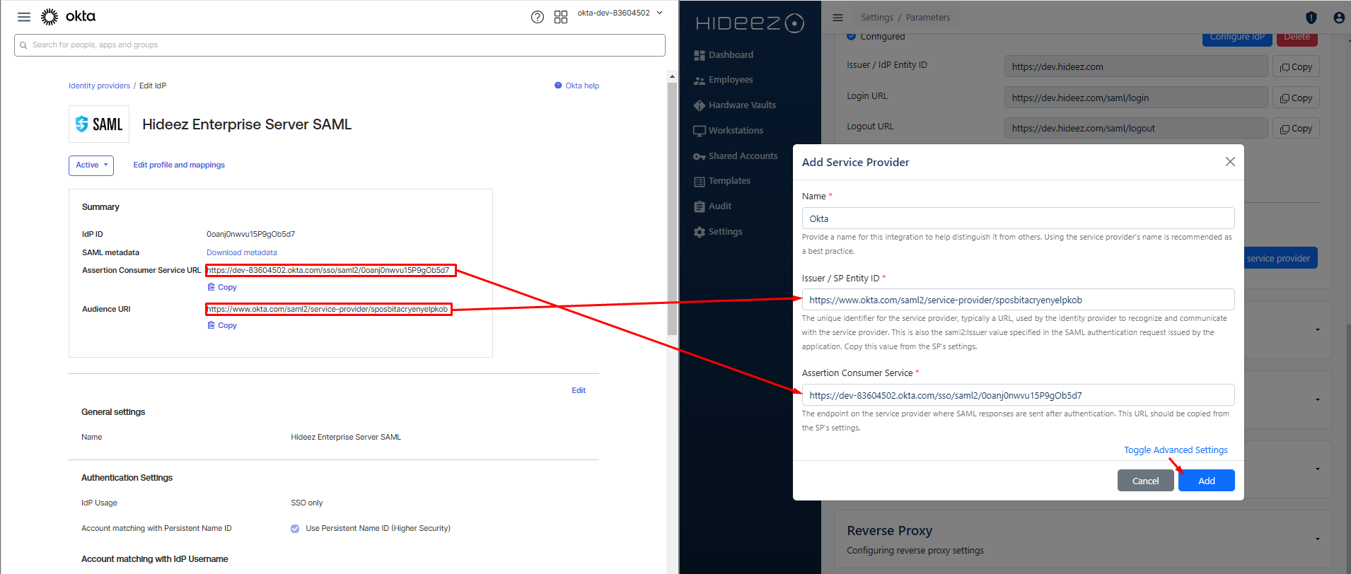Click the Add button in dialog
The image size is (1351, 574).
[x=1206, y=481]
